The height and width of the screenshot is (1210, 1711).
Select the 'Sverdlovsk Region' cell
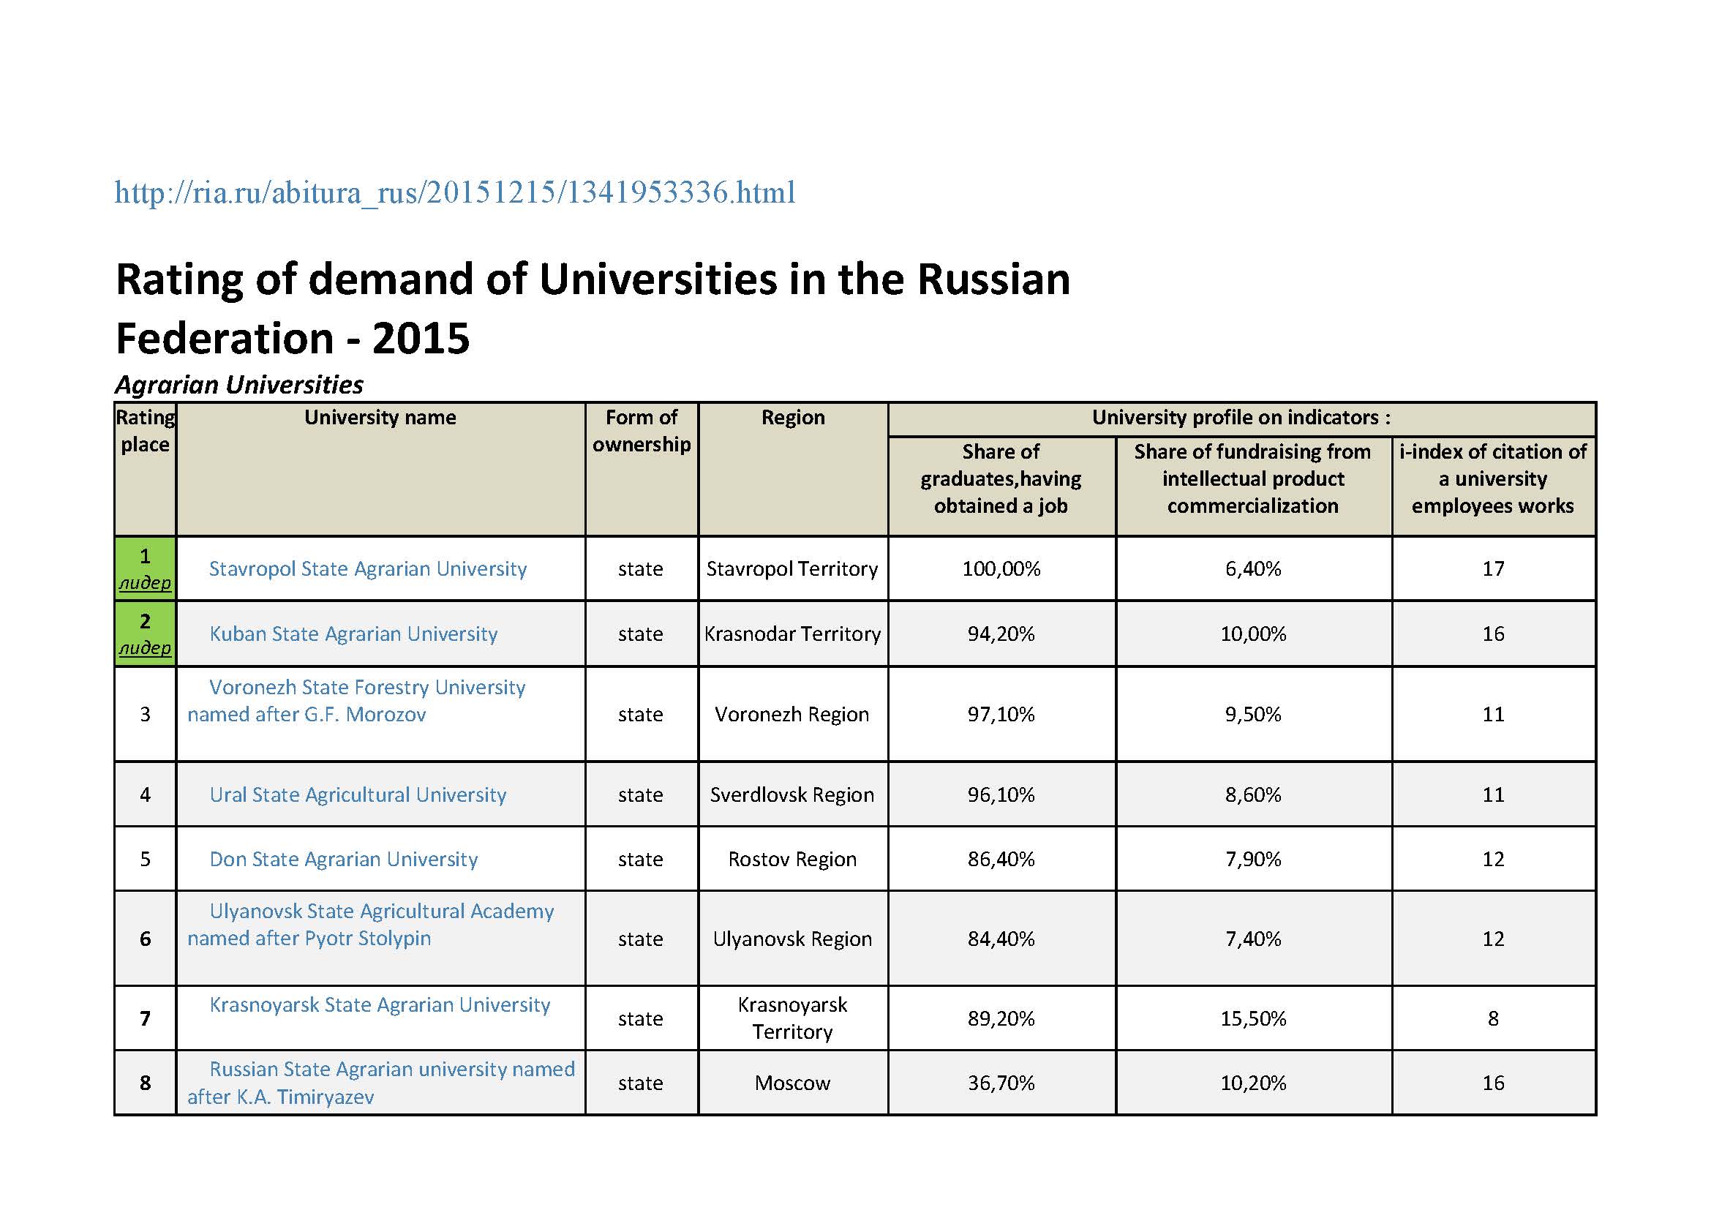point(792,794)
